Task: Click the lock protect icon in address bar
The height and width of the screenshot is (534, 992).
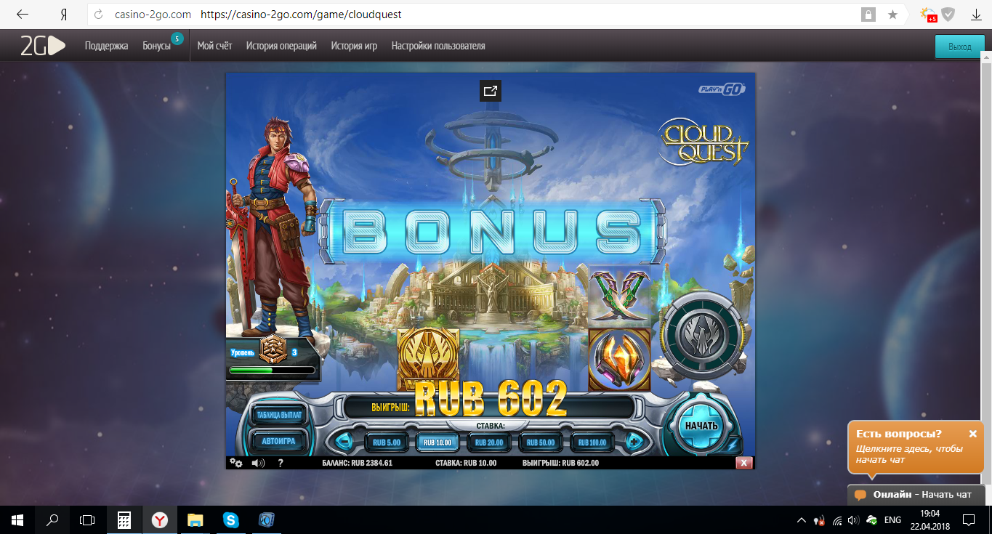Action: pyautogui.click(x=868, y=15)
